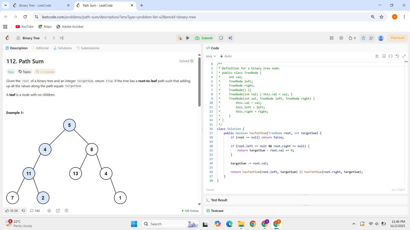Show the Companies tag

pos(45,72)
